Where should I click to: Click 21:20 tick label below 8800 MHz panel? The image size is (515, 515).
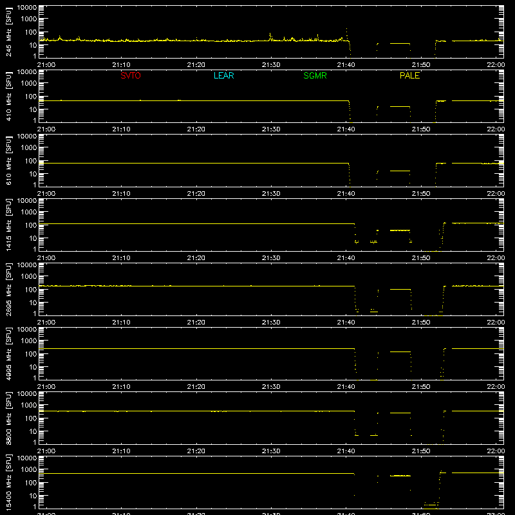[x=196, y=451]
